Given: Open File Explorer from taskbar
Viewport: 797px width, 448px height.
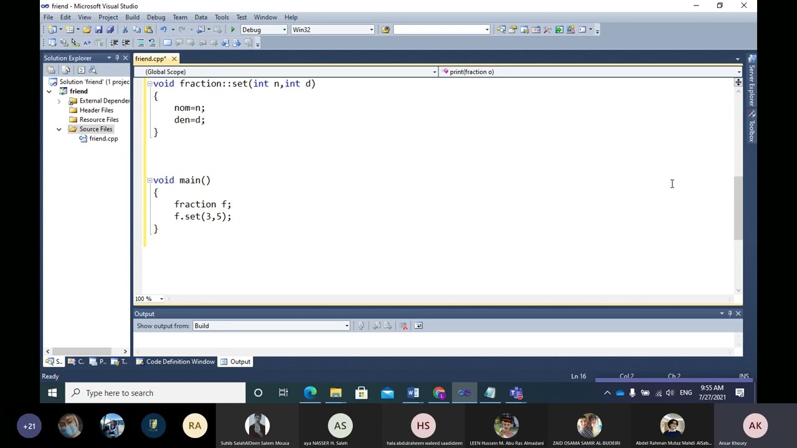Looking at the screenshot, I should coord(336,393).
